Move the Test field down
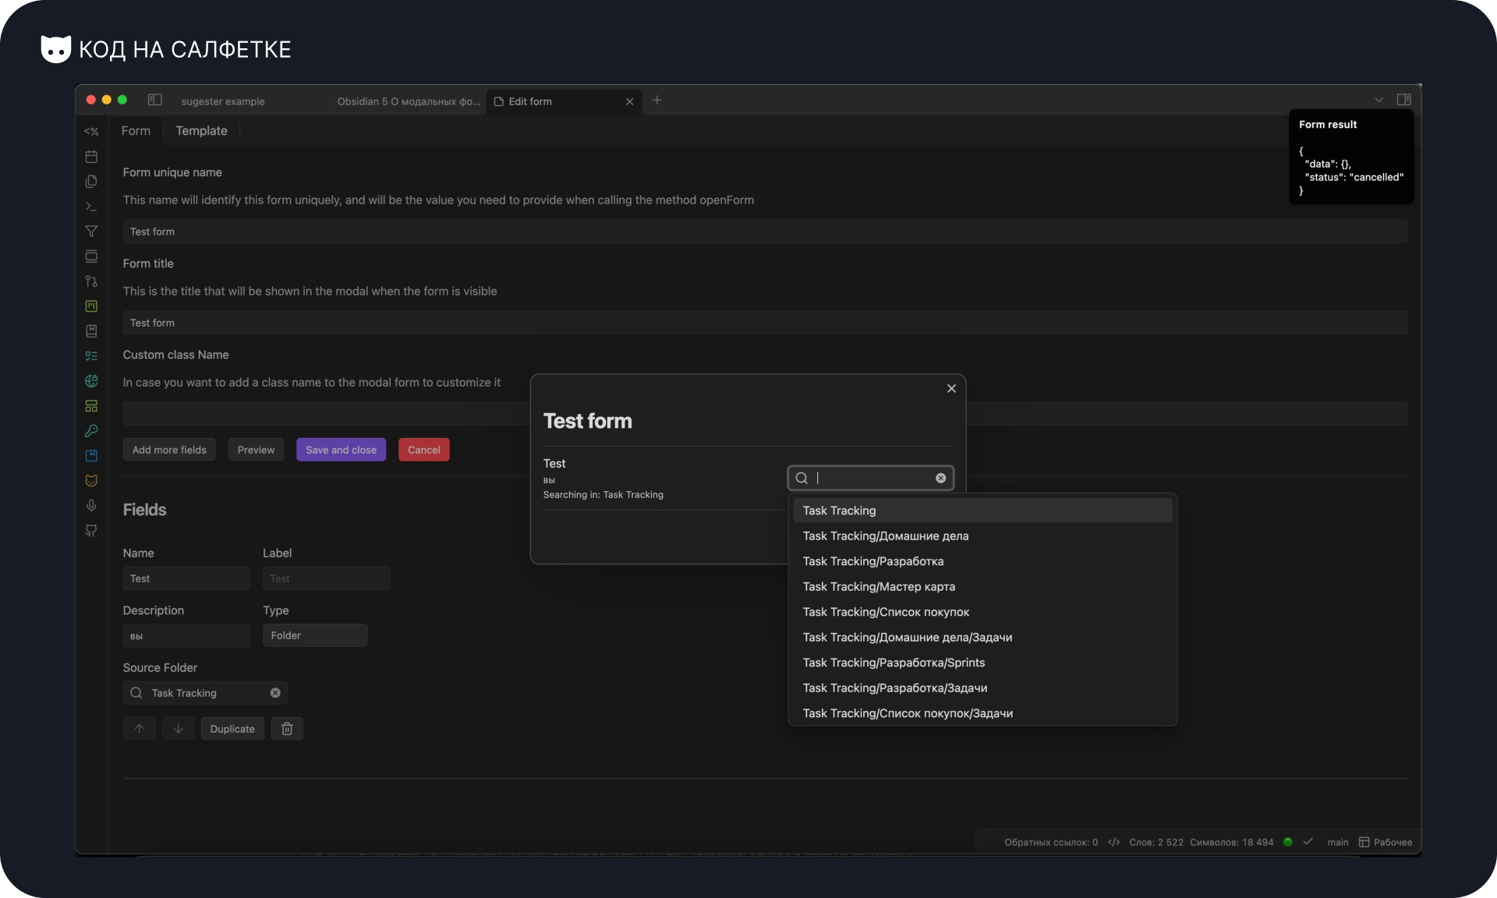Image resolution: width=1497 pixels, height=898 pixels. pyautogui.click(x=179, y=729)
